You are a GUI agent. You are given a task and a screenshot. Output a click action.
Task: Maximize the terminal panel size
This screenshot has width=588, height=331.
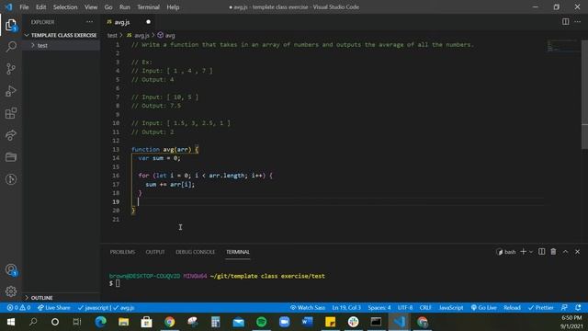click(x=566, y=252)
